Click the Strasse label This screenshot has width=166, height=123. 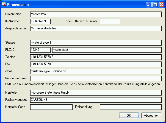pos(10,43)
